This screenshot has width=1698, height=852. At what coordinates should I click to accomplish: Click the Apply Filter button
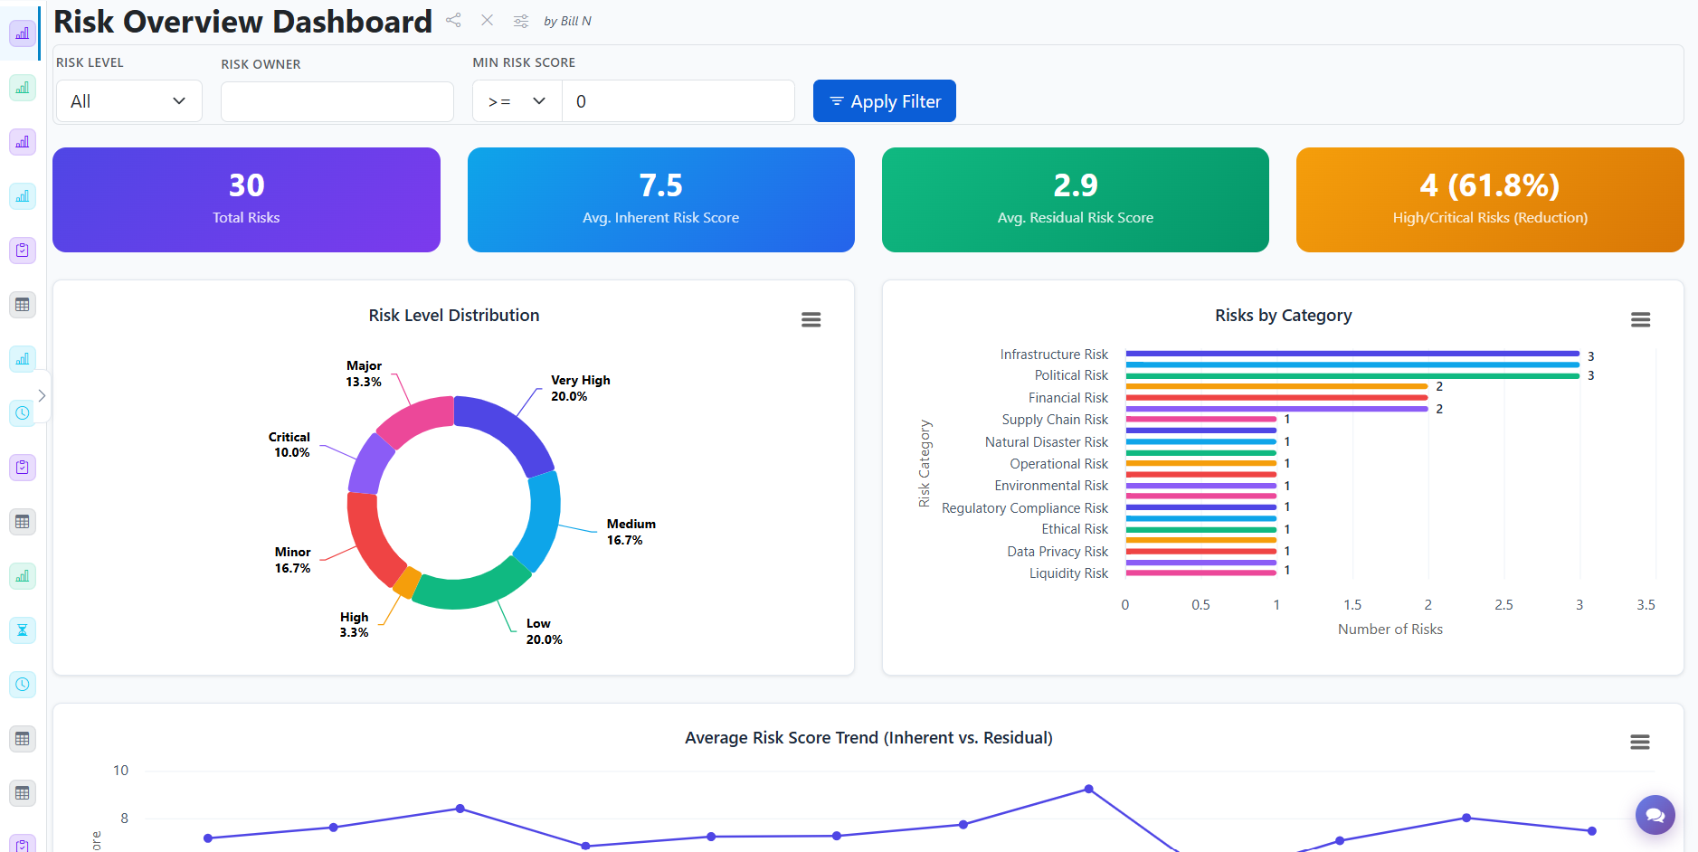click(x=884, y=101)
